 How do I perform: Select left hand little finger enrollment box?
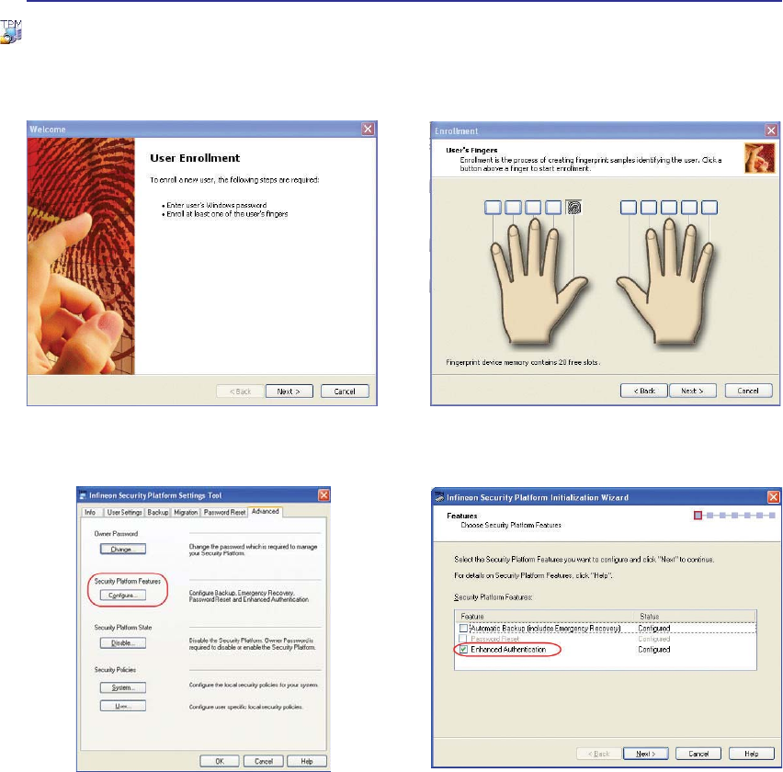[493, 207]
